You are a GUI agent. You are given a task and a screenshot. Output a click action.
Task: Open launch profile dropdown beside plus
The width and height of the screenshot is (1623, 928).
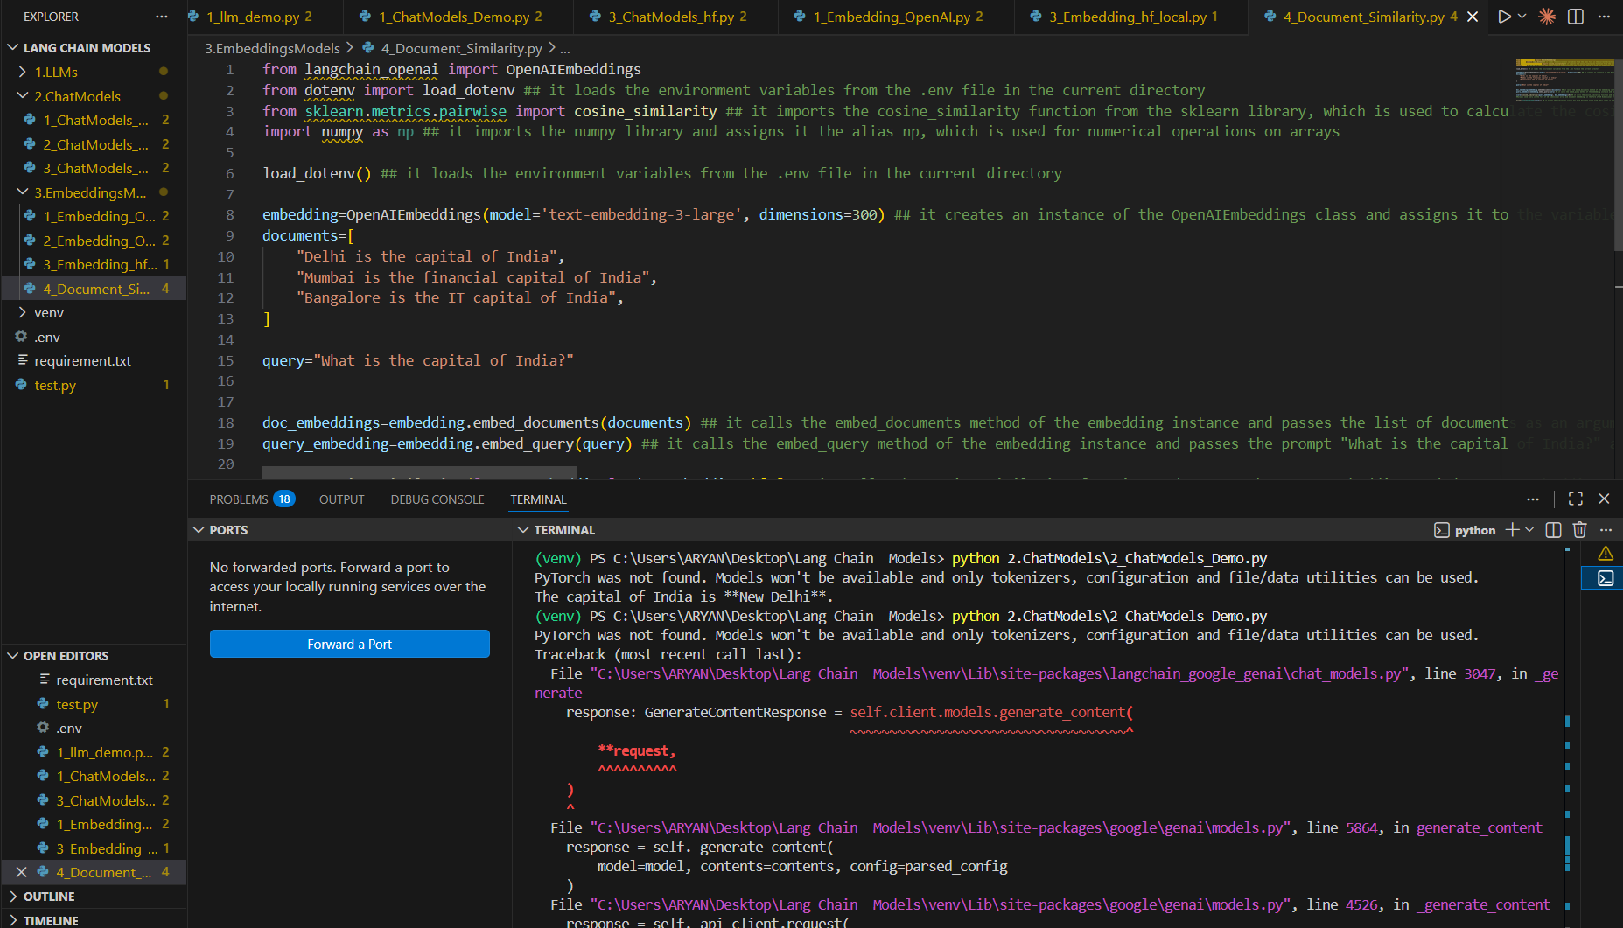click(1529, 530)
